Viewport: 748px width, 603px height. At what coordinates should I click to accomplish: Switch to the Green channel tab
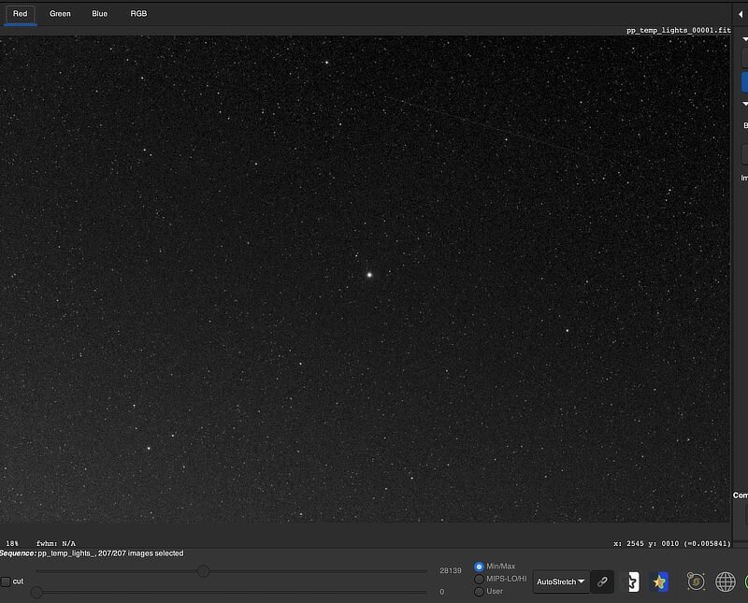(60, 14)
